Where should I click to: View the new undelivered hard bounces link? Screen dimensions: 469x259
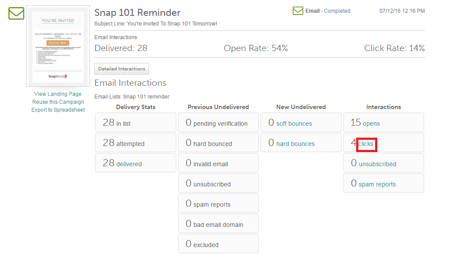pyautogui.click(x=295, y=144)
